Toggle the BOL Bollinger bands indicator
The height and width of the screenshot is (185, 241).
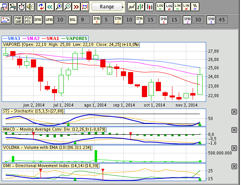click(x=72, y=19)
